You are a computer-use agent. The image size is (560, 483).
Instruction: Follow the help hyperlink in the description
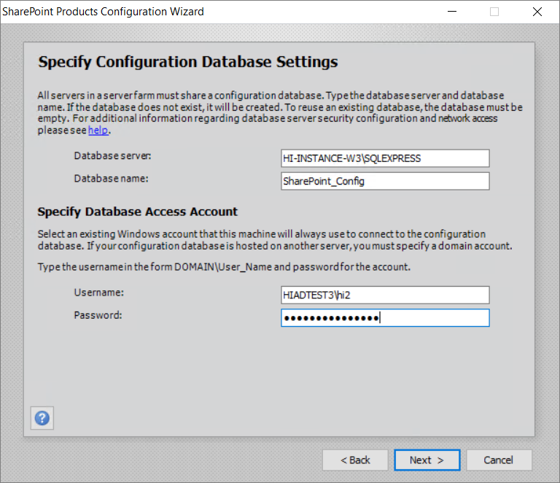tap(98, 130)
